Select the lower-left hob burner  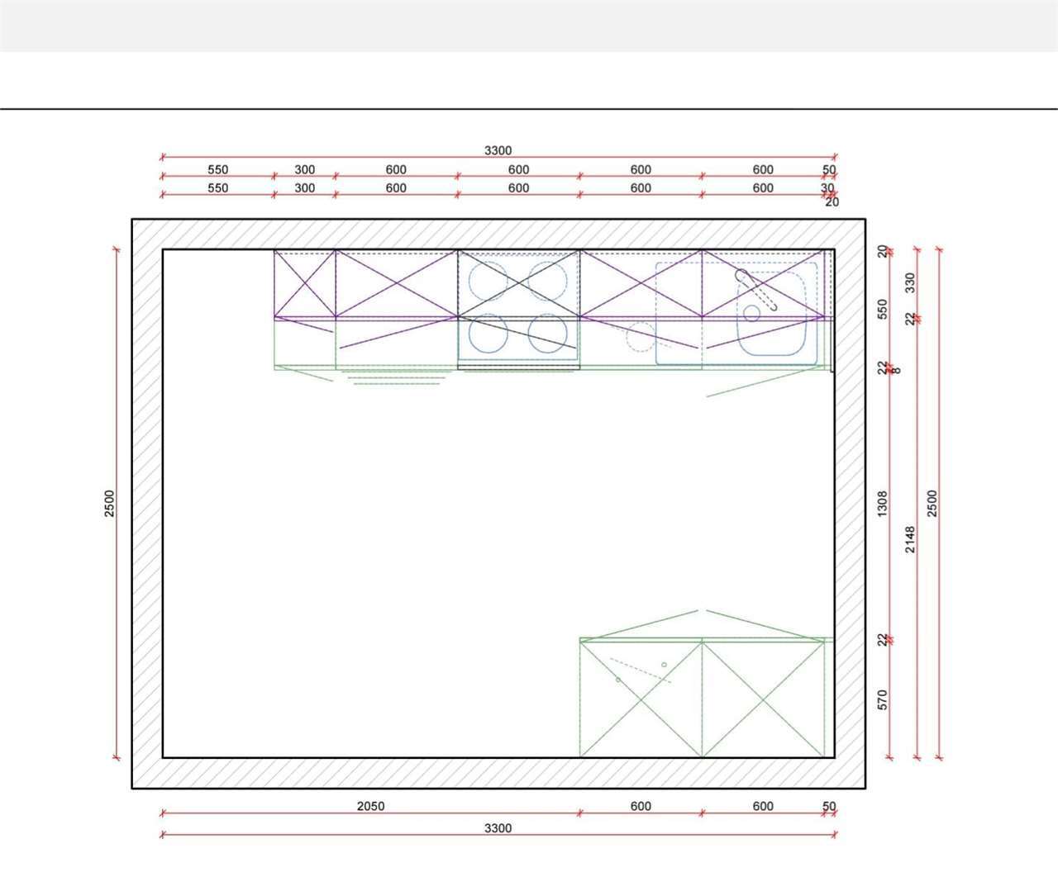pos(488,334)
